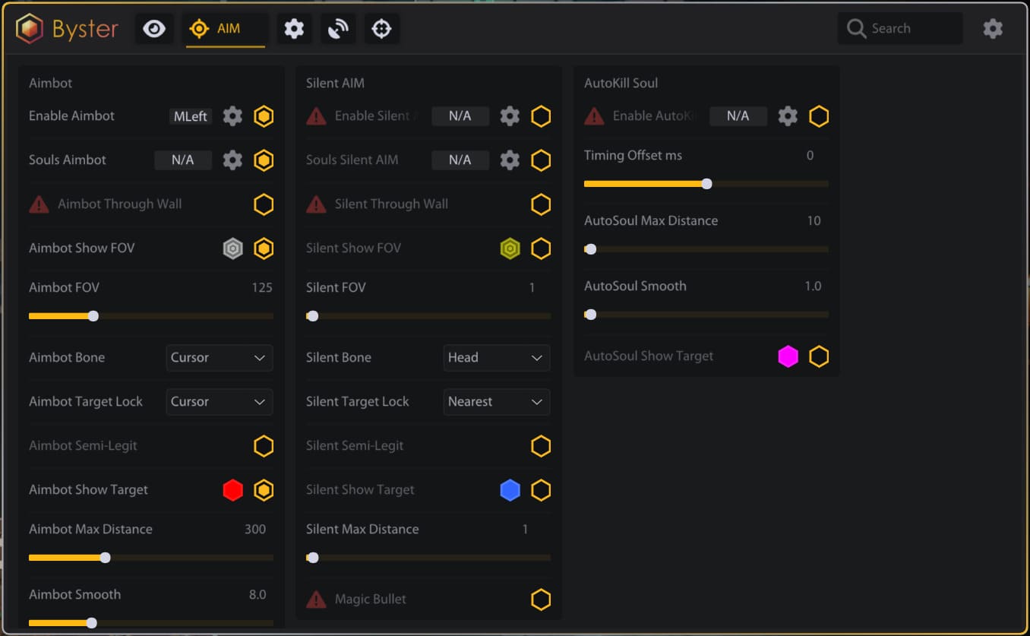Screen dimensions: 1030x636
Task: Click the N/A keybind button for Souls Aimbot
Action: [x=182, y=160]
